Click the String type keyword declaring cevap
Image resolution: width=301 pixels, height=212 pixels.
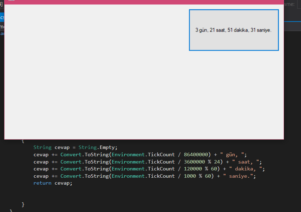click(x=42, y=147)
